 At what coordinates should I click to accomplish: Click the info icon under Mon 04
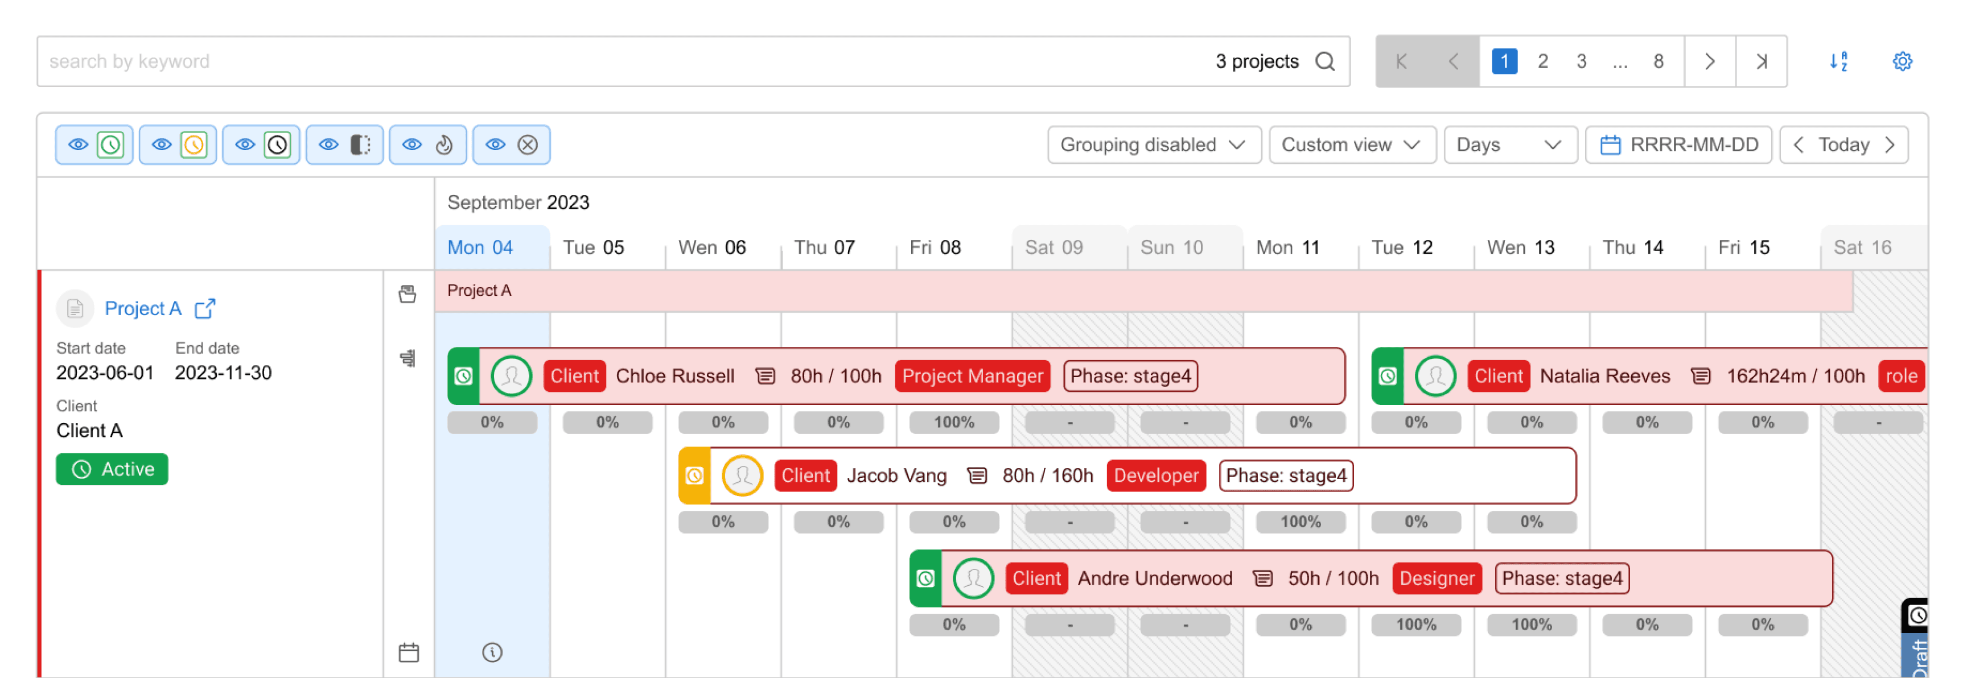(492, 652)
